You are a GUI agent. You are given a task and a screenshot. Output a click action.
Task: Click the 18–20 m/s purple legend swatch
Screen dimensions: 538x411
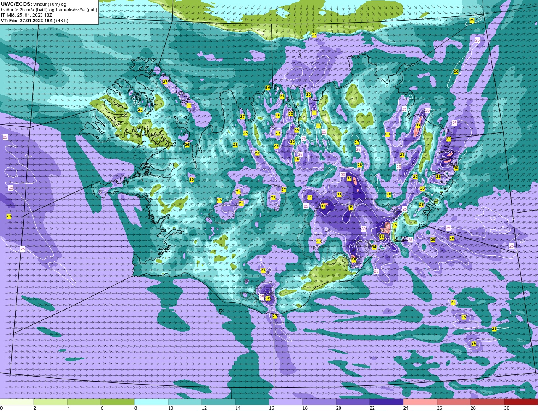point(319,402)
